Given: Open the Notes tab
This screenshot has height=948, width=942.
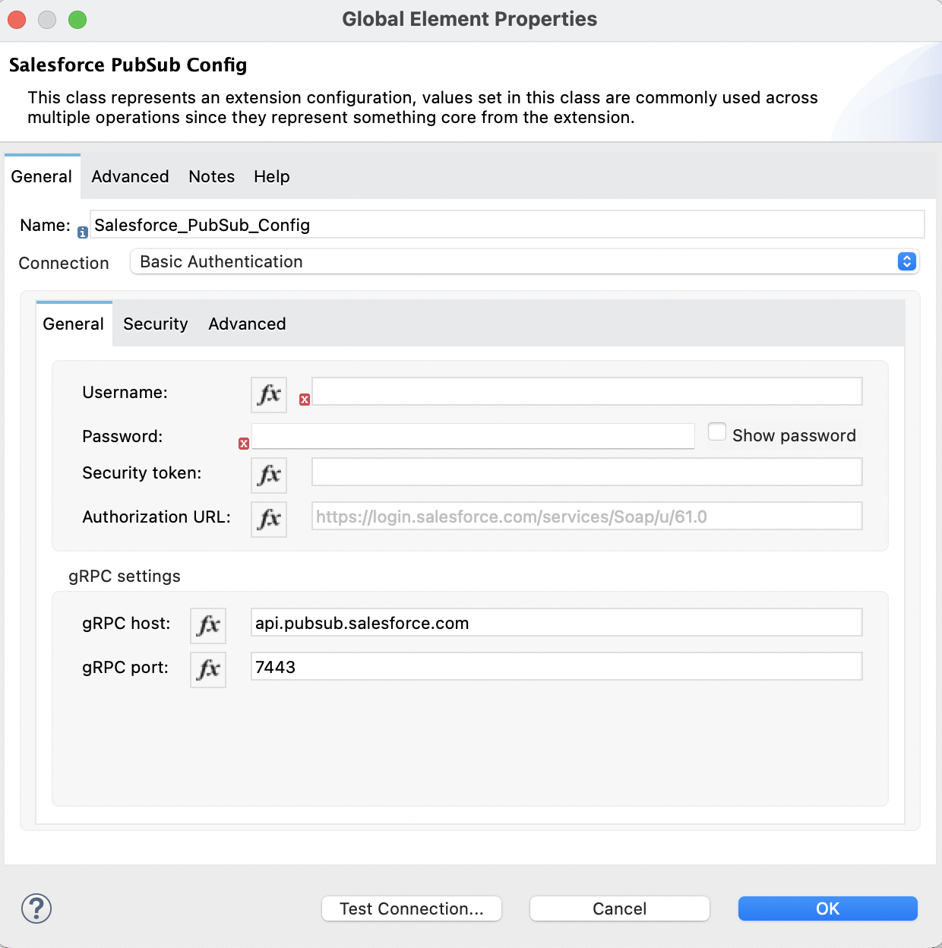Looking at the screenshot, I should pyautogui.click(x=211, y=176).
